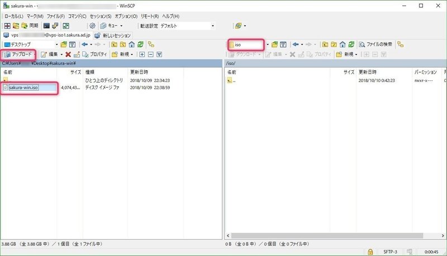Click the local red X delete icon

(x=68, y=54)
